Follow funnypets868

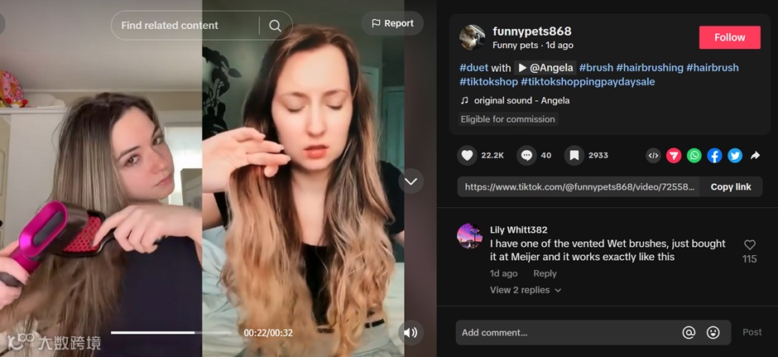point(729,37)
